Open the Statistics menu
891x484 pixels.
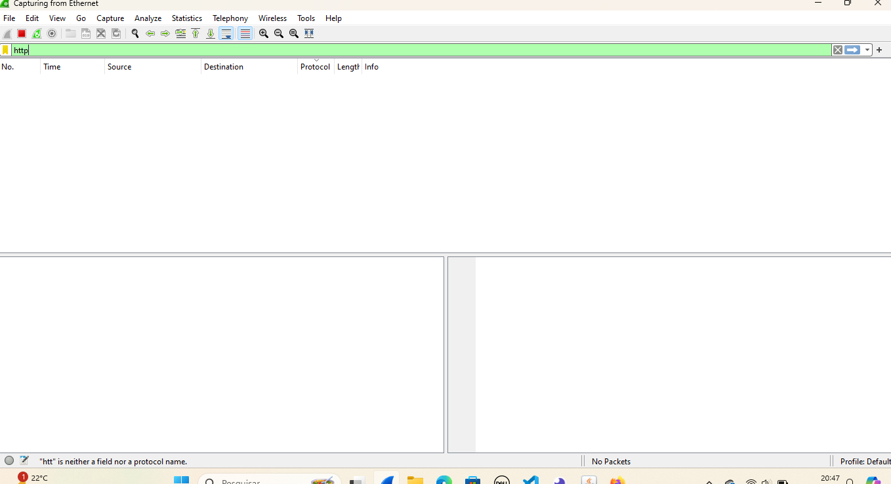point(187,18)
